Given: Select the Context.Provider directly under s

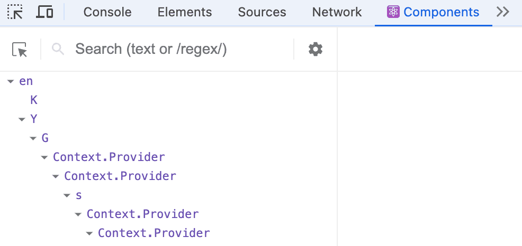Looking at the screenshot, I should (143, 214).
